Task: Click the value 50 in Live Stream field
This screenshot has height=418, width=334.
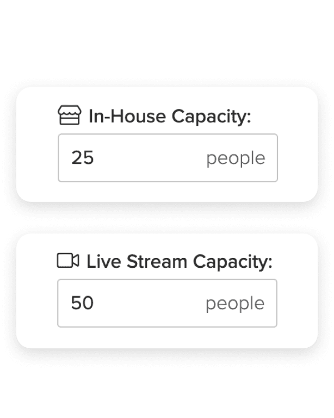Action: (x=83, y=303)
